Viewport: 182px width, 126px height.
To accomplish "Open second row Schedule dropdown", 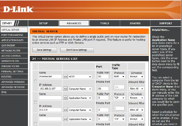I will click(x=136, y=98).
